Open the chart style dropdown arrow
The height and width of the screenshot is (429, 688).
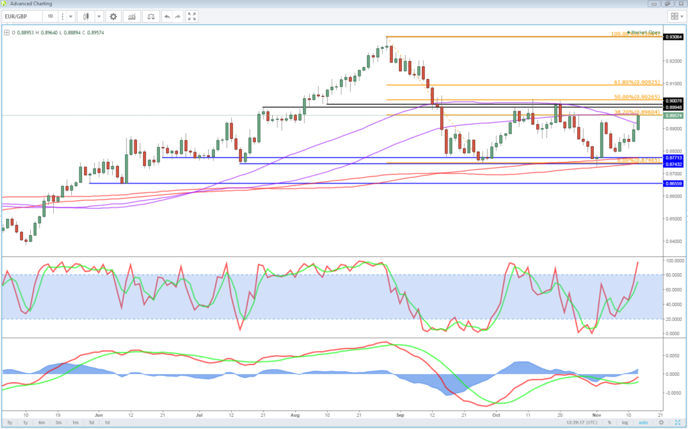tap(99, 16)
